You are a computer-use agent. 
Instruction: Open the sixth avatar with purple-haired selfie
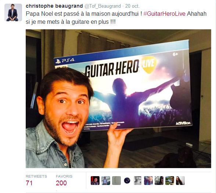[148, 181]
